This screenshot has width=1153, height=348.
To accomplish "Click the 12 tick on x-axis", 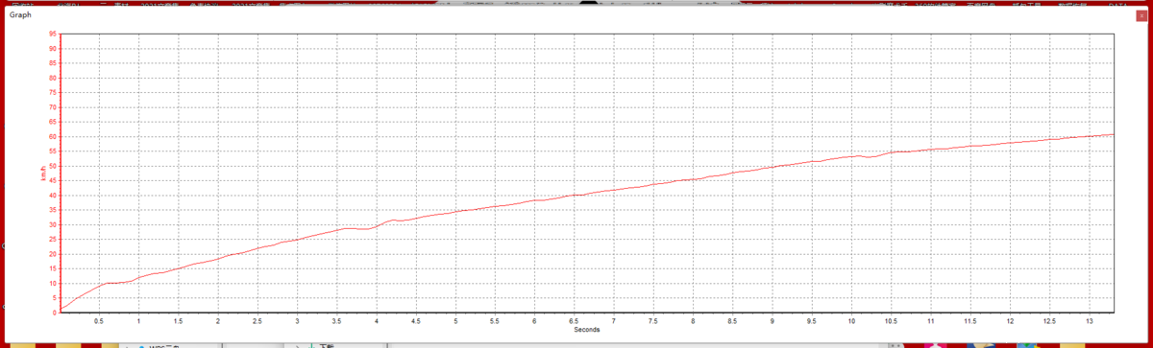I will pos(1010,321).
